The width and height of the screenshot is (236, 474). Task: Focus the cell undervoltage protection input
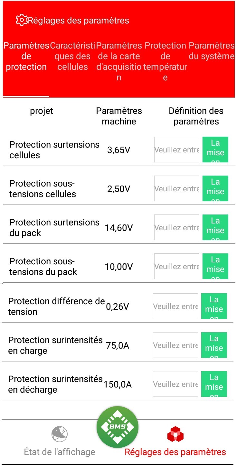[x=177, y=189]
